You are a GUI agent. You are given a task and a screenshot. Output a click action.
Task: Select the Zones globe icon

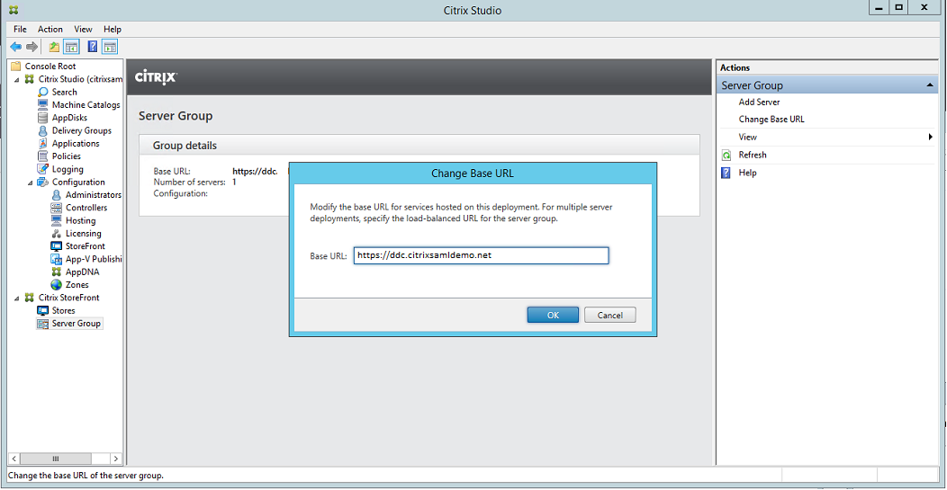(x=56, y=285)
